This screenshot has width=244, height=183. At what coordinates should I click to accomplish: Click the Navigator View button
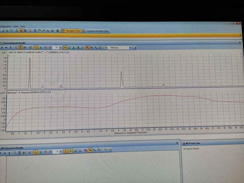71,31
